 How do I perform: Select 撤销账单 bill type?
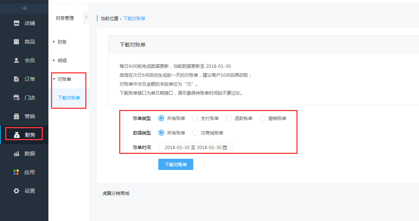point(263,118)
